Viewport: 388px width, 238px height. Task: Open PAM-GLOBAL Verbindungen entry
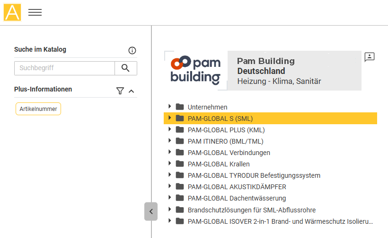[229, 153]
